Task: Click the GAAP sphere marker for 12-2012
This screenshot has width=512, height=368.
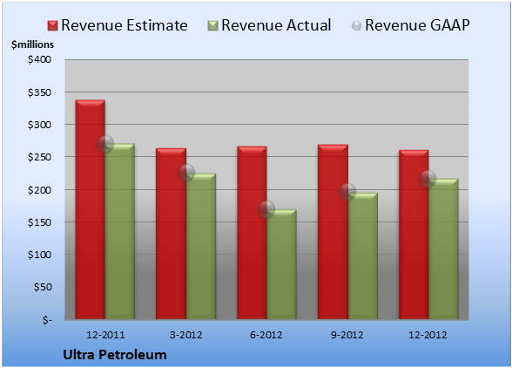Action: pyautogui.click(x=428, y=179)
